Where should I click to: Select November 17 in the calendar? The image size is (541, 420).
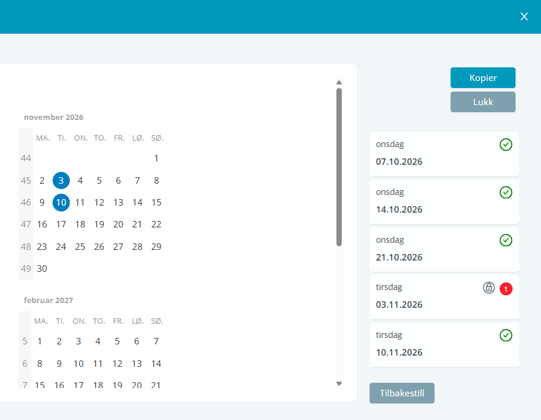click(x=61, y=224)
